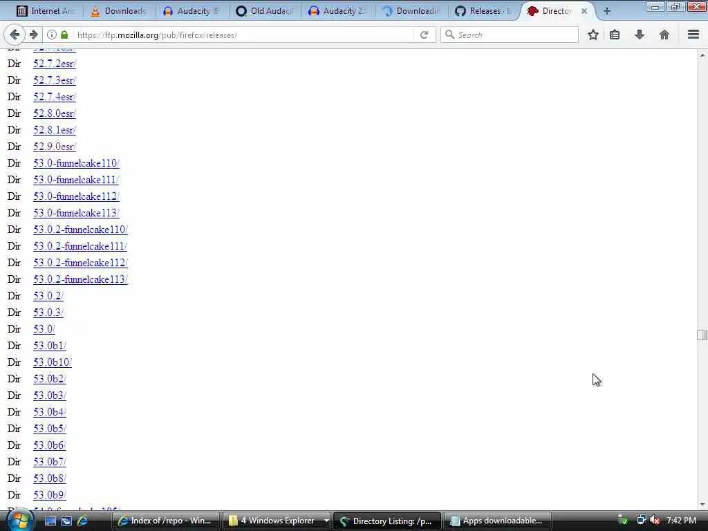Open the Windows Start orb

coord(19,521)
